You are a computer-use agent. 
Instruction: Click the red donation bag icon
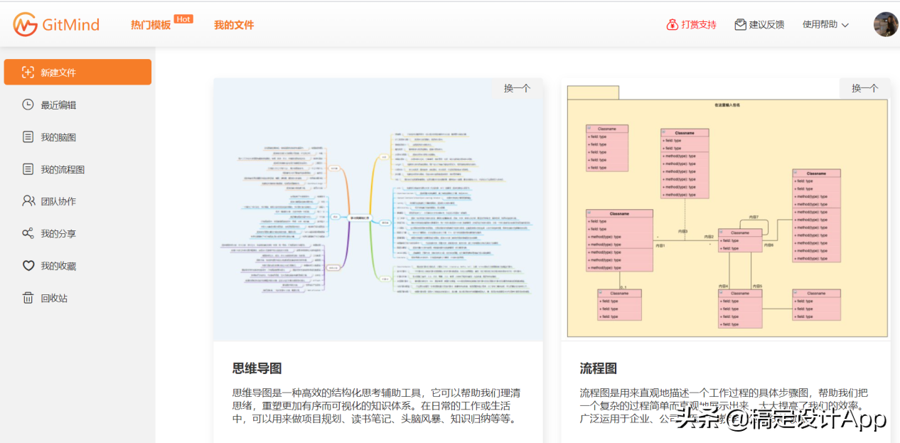point(672,25)
